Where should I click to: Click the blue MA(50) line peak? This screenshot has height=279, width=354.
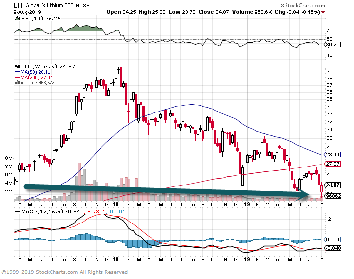[192, 105]
